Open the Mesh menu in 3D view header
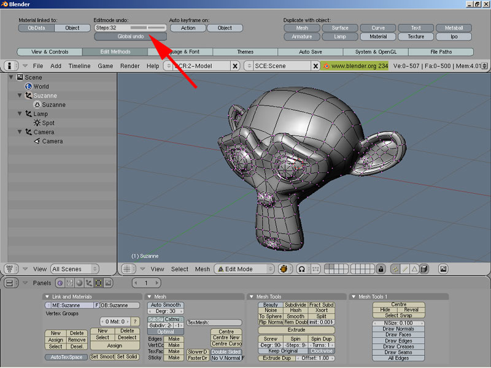The height and width of the screenshot is (368, 491). coord(203,269)
